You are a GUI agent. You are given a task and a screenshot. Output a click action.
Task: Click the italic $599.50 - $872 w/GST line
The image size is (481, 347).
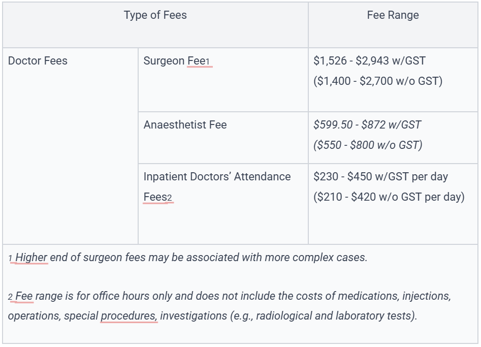coord(367,125)
